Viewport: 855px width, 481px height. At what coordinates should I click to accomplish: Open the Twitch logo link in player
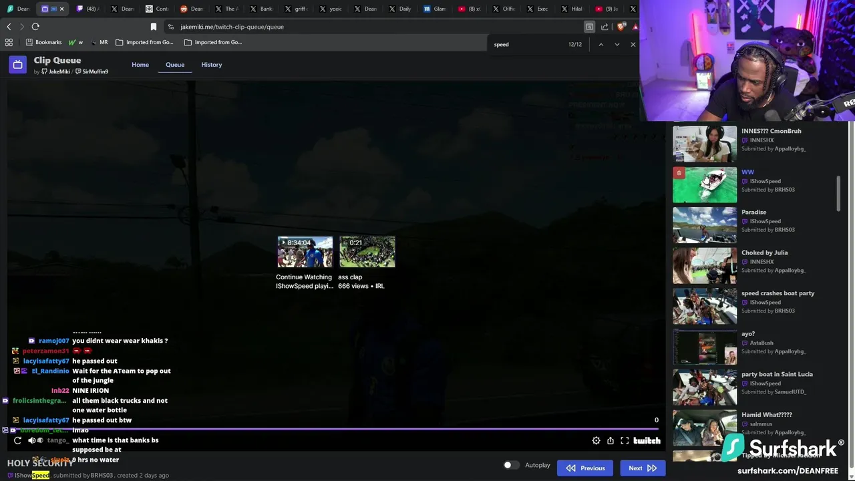click(647, 440)
